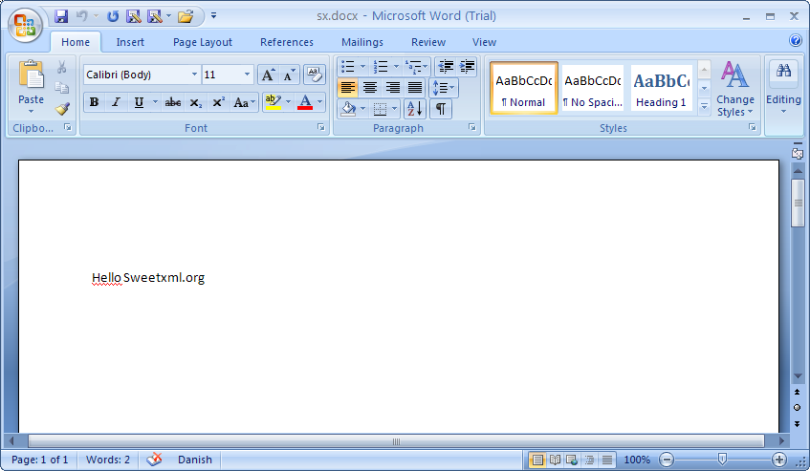
Task: Toggle bold formatting
Action: point(94,102)
